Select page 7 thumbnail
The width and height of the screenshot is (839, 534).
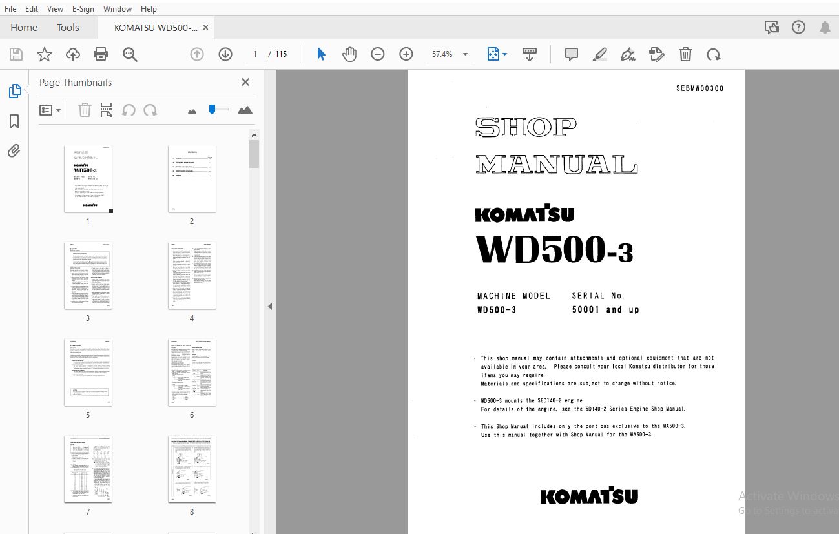click(x=88, y=469)
